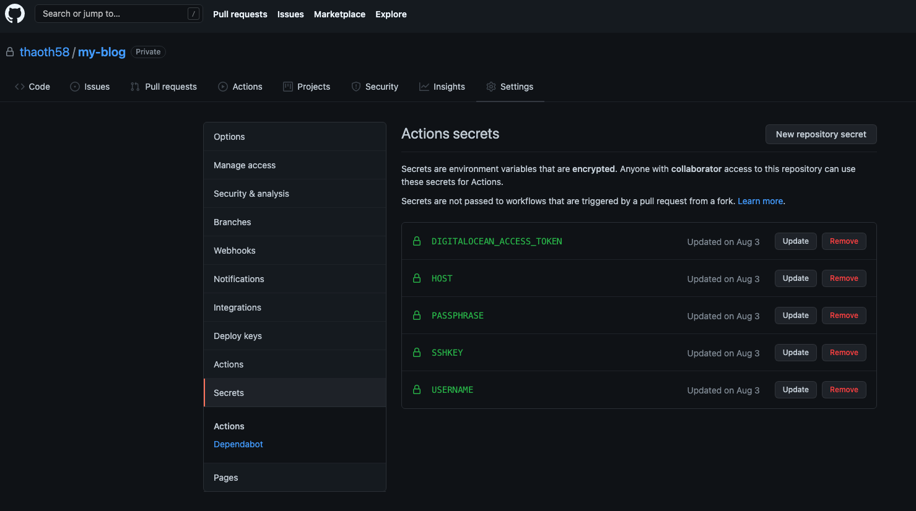Image resolution: width=916 pixels, height=511 pixels.
Task: Switch to the Projects tab
Action: (x=307, y=87)
